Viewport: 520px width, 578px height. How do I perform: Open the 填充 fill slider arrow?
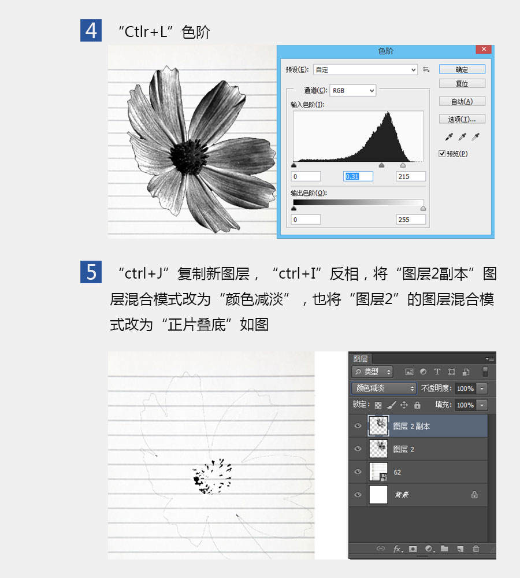click(482, 405)
